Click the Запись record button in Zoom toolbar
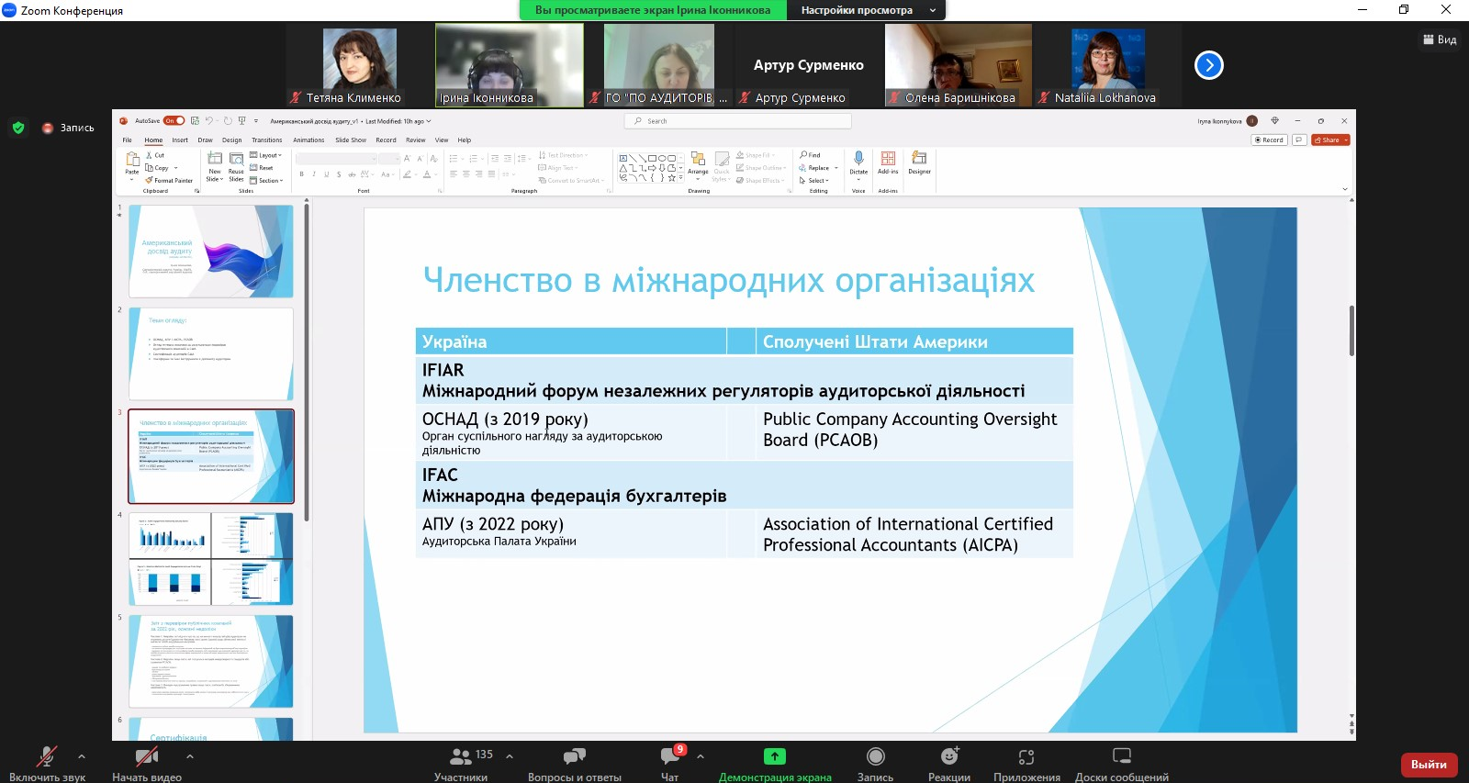 (x=875, y=763)
